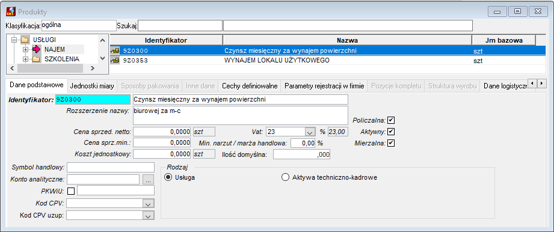Click the ellipsis button next to Konto analityczne
Viewport: 554px width, 232px height.
(149, 180)
